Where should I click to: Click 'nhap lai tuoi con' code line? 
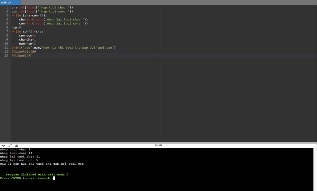pos(53,24)
